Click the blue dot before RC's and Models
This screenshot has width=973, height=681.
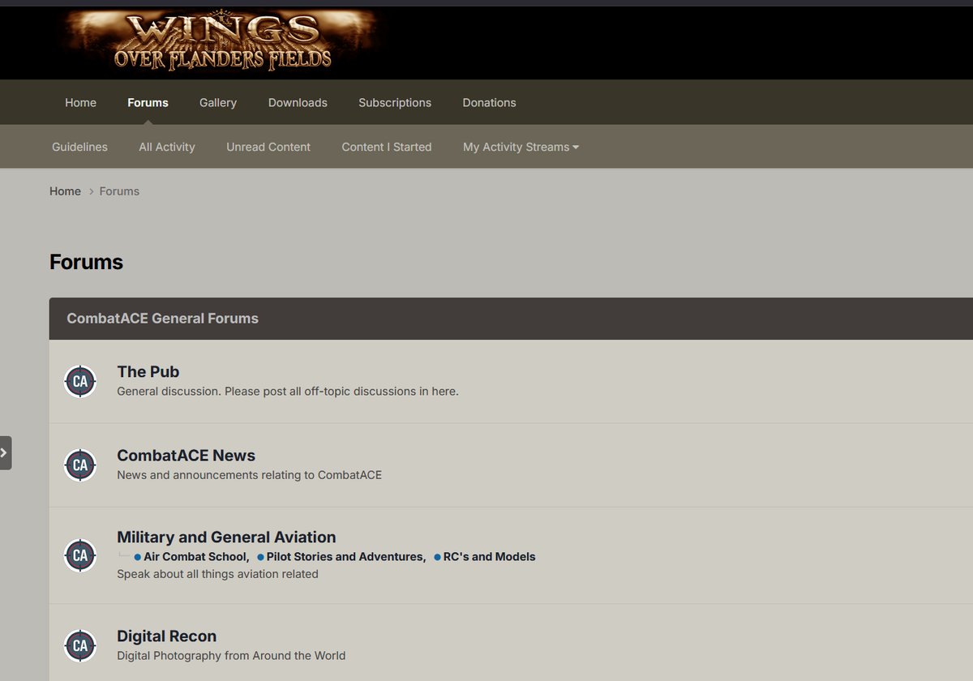point(437,557)
